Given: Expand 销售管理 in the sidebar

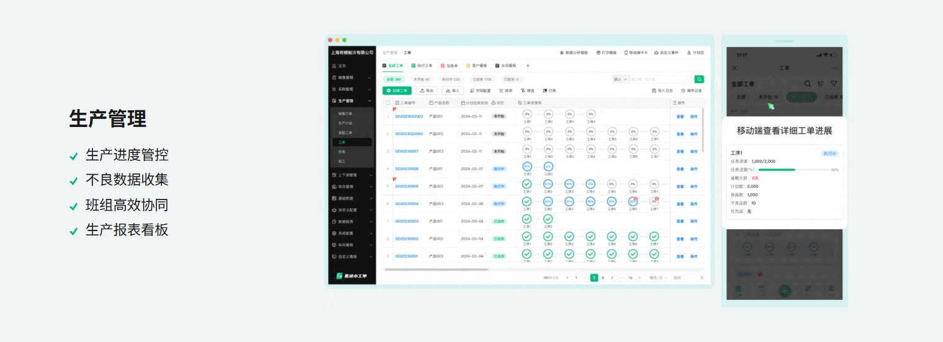Looking at the screenshot, I should pyautogui.click(x=351, y=77).
